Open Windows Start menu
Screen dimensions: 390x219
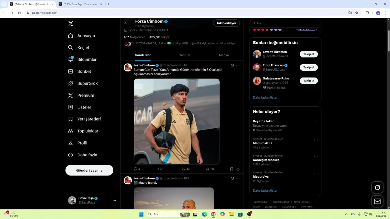(x=141, y=214)
